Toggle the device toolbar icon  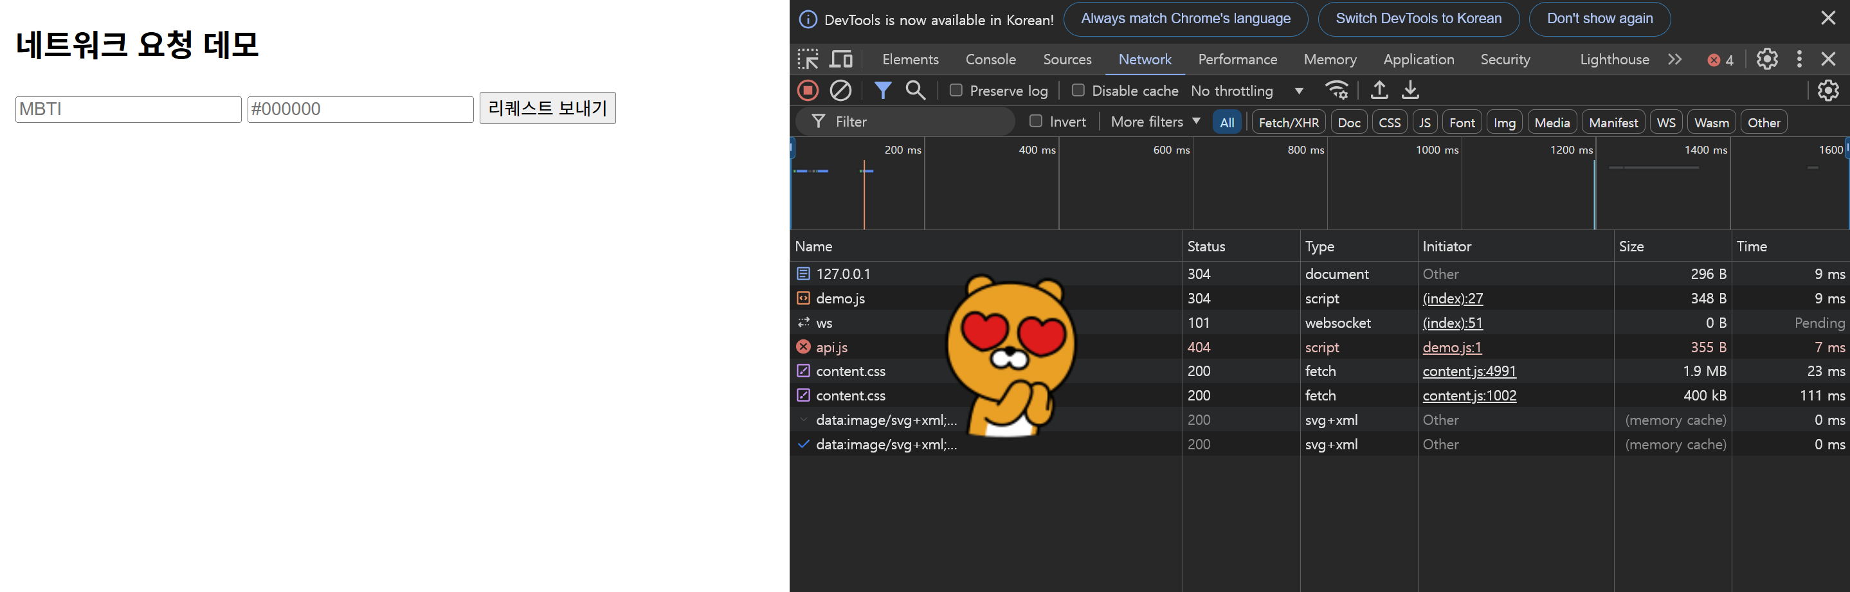(x=841, y=59)
